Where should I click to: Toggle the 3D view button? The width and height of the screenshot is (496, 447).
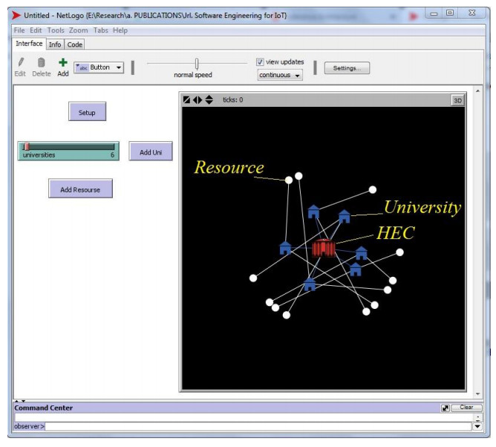point(457,100)
